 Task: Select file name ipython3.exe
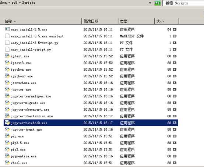coord(22,76)
